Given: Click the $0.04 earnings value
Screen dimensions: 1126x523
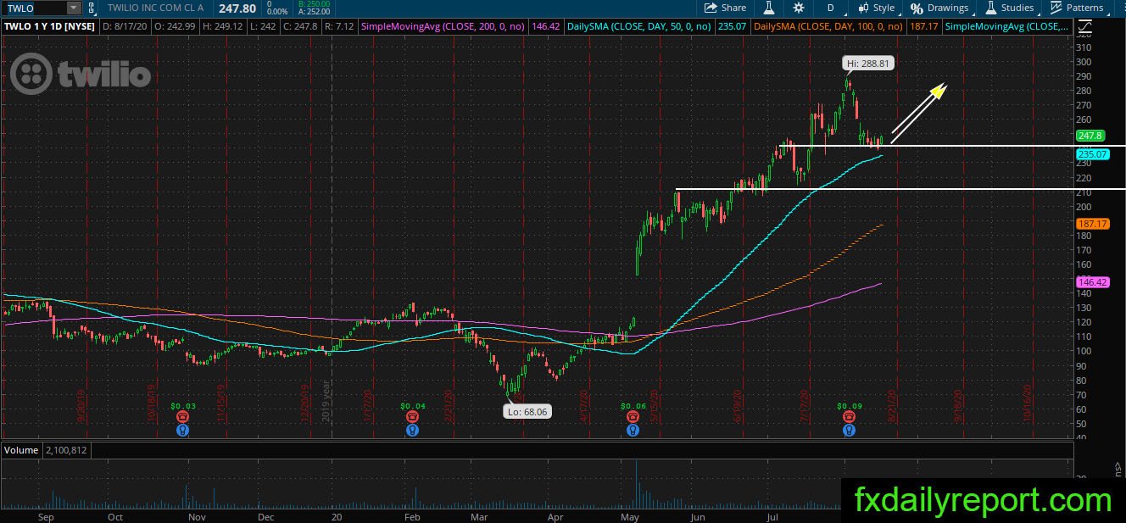Looking at the screenshot, I should click(x=412, y=407).
